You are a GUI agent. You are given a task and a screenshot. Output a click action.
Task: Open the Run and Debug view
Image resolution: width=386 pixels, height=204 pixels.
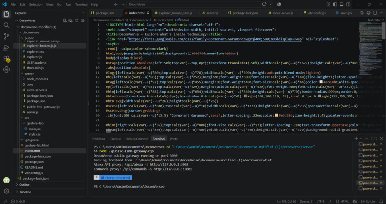click(6, 48)
